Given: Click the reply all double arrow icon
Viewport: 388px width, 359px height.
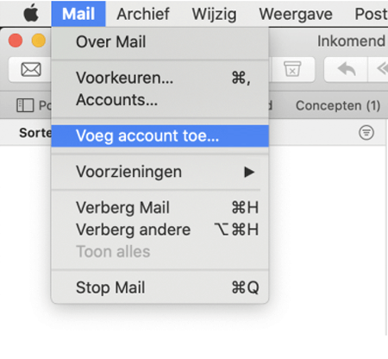Looking at the screenshot, I should click(x=382, y=69).
